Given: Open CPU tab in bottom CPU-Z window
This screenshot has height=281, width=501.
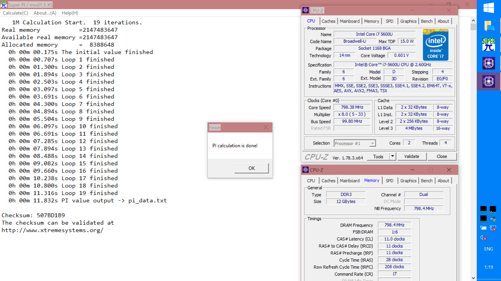Looking at the screenshot, I should pos(311,181).
